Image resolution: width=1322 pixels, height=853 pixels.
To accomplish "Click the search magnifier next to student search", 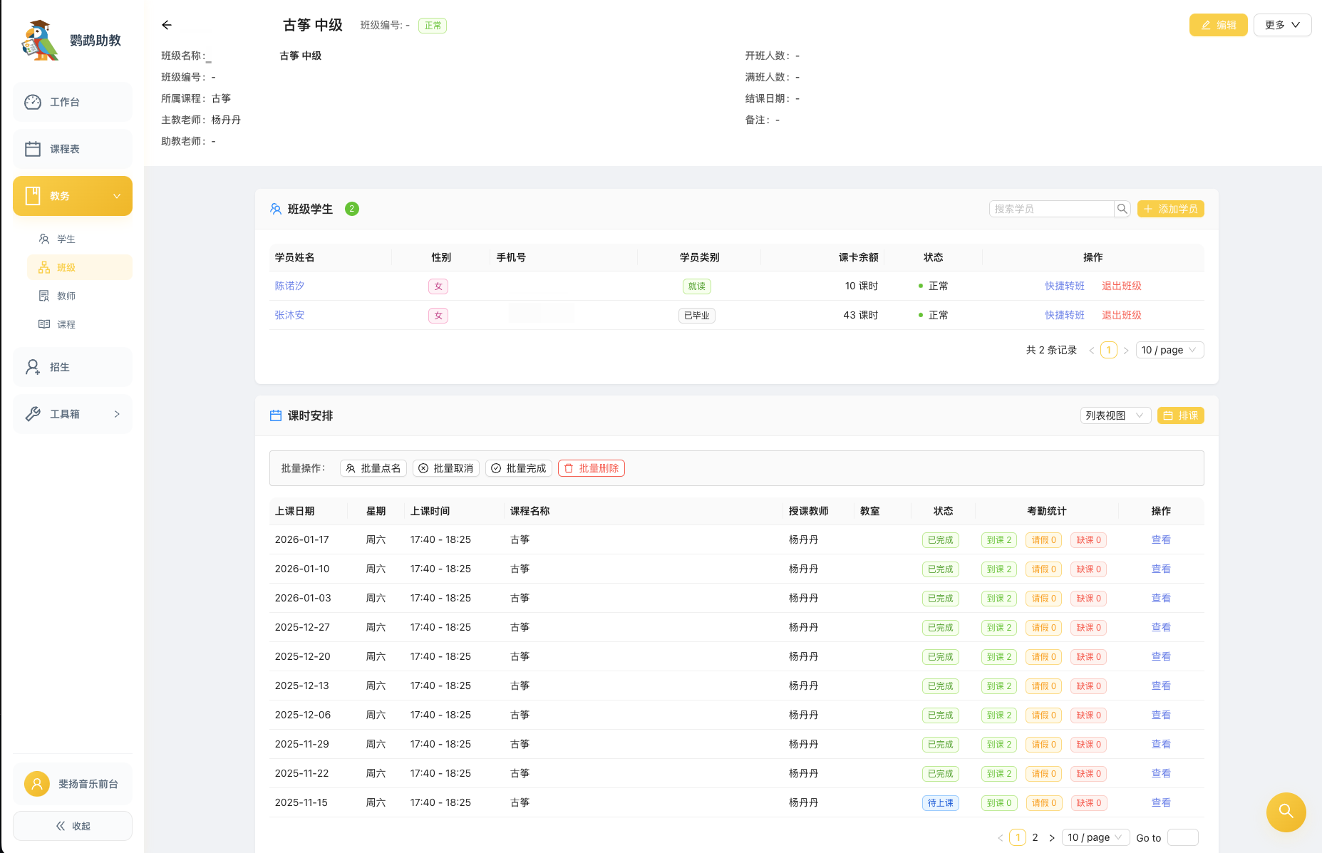I will point(1122,209).
